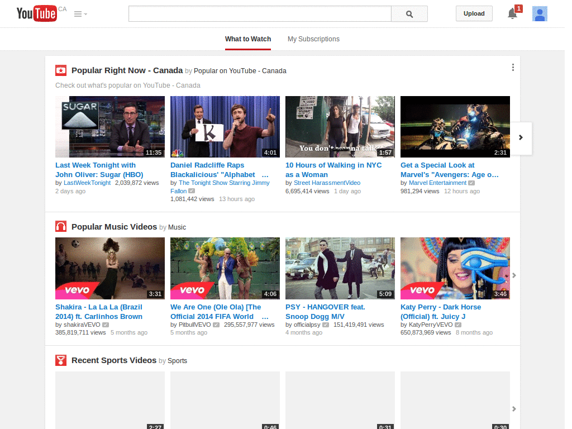The image size is (572, 429).
Task: Open Avengers Special Look video thumbnail
Action: click(455, 127)
